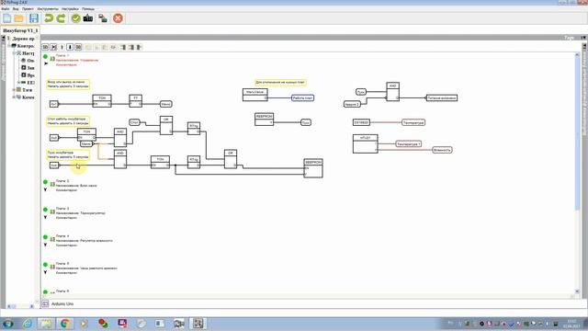This screenshot has height=331, width=588.
Task: Expand Плата 3 with the arrow below its circle
Action: pyautogui.click(x=45, y=217)
